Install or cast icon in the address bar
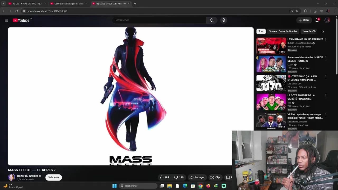 [291, 11]
